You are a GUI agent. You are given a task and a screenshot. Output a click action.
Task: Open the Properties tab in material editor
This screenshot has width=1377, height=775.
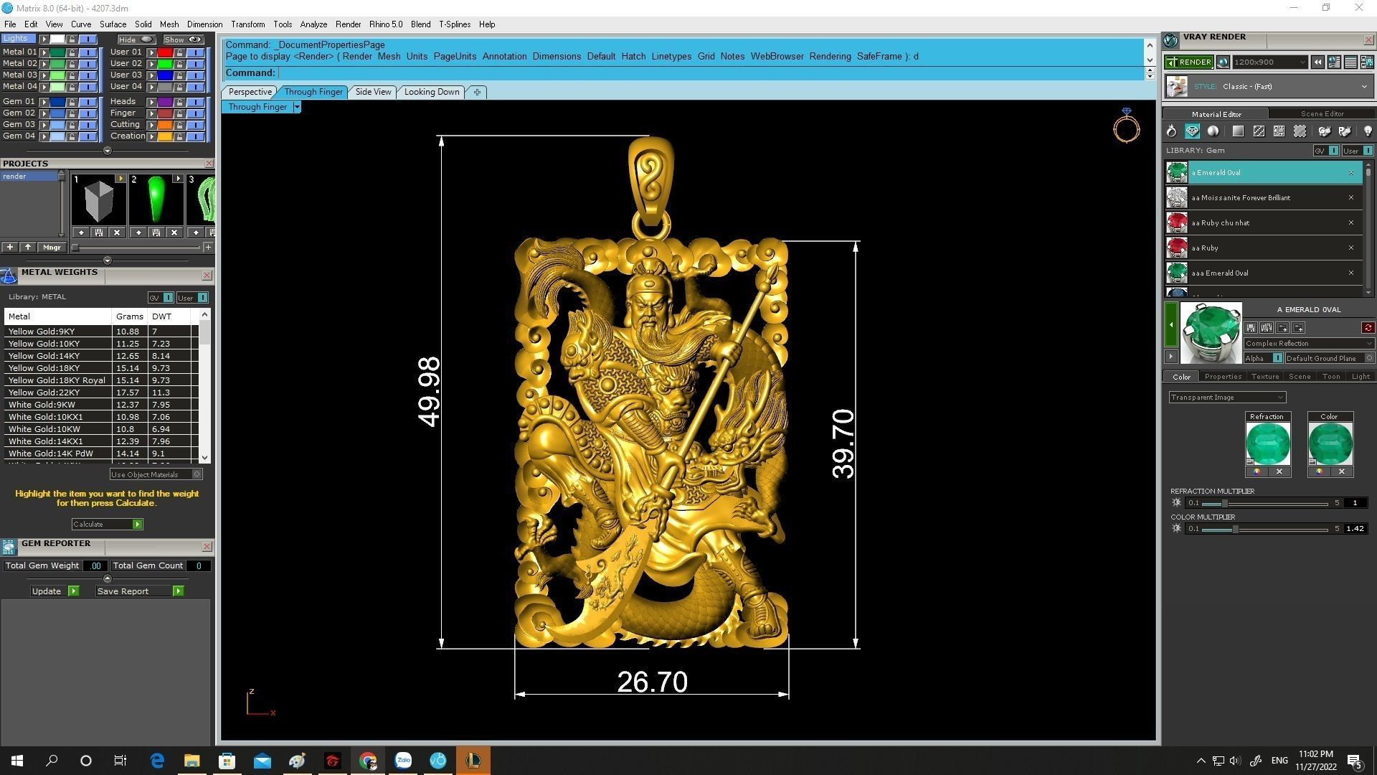coord(1223,377)
